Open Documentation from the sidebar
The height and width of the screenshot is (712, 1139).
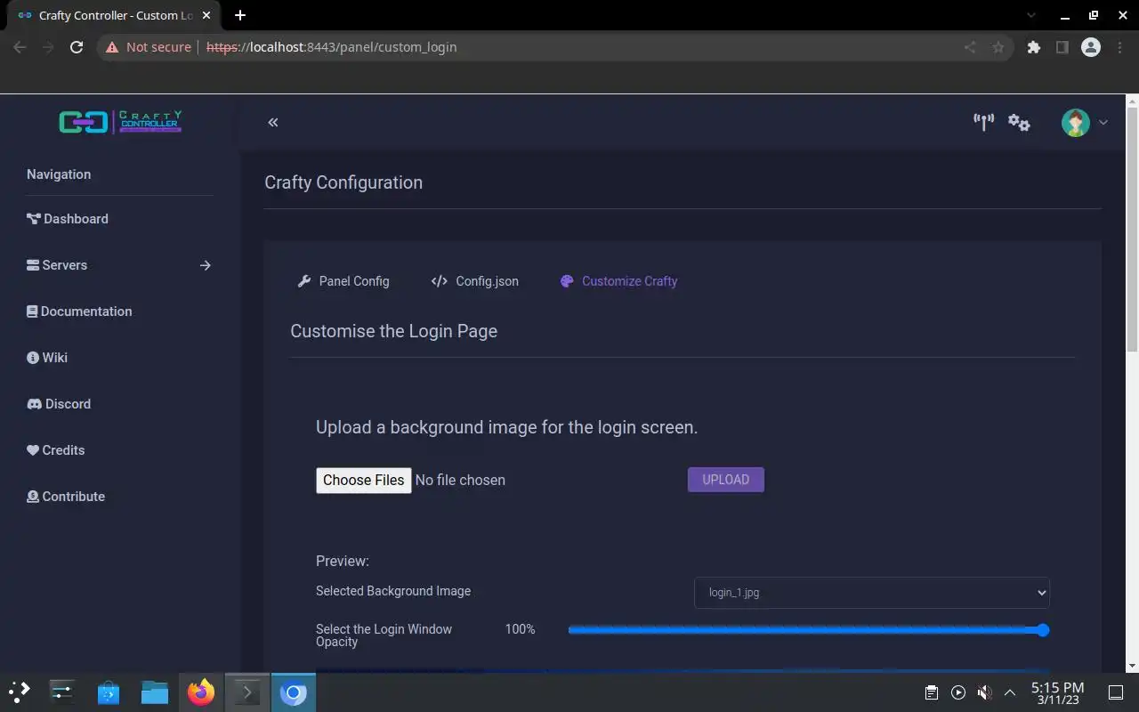[x=79, y=311]
